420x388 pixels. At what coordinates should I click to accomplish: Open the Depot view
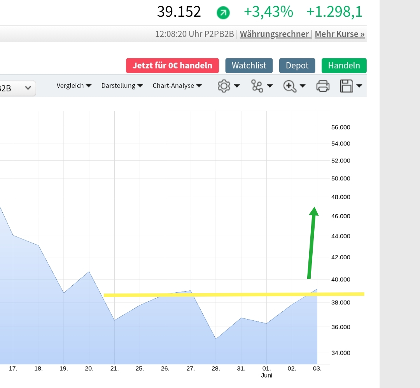pyautogui.click(x=297, y=65)
